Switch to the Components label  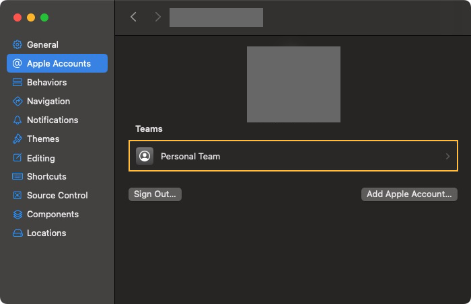[x=53, y=214]
